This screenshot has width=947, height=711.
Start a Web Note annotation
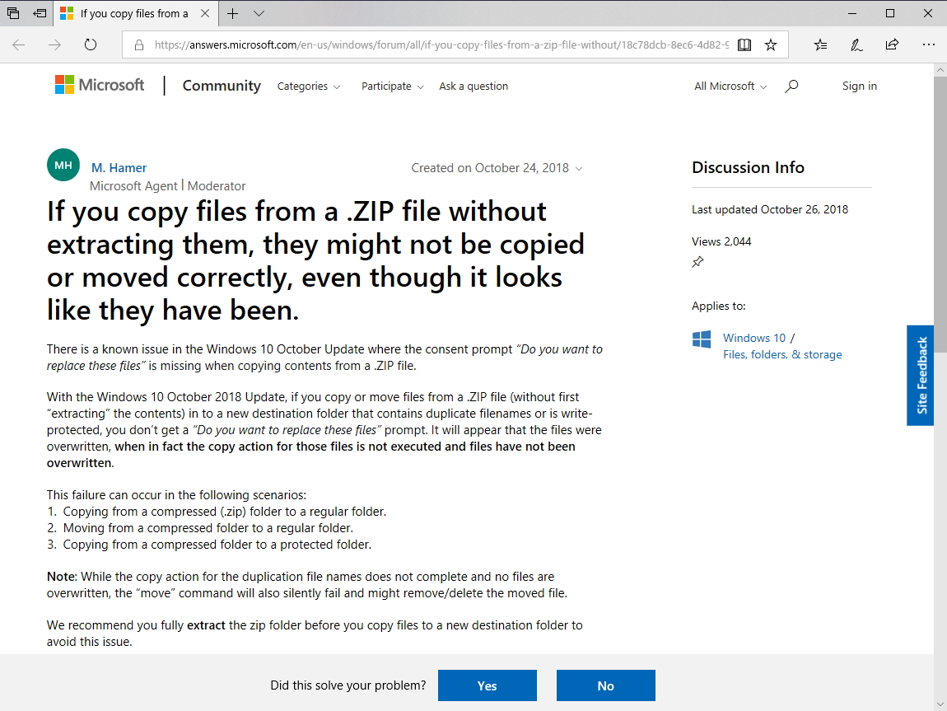856,44
